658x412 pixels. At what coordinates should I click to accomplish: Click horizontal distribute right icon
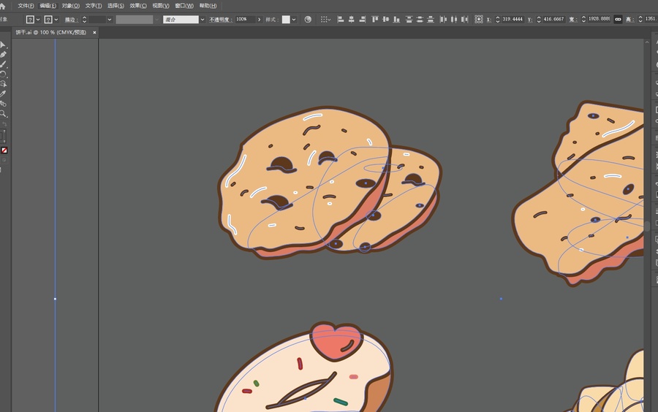[464, 19]
